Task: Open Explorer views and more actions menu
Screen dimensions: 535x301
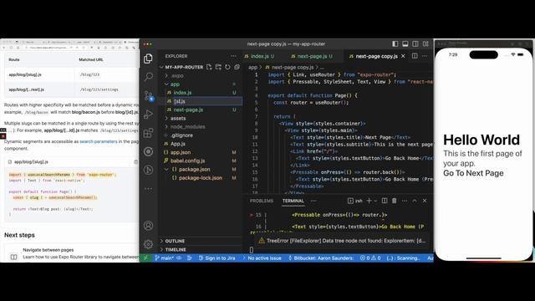Action: tap(233, 56)
